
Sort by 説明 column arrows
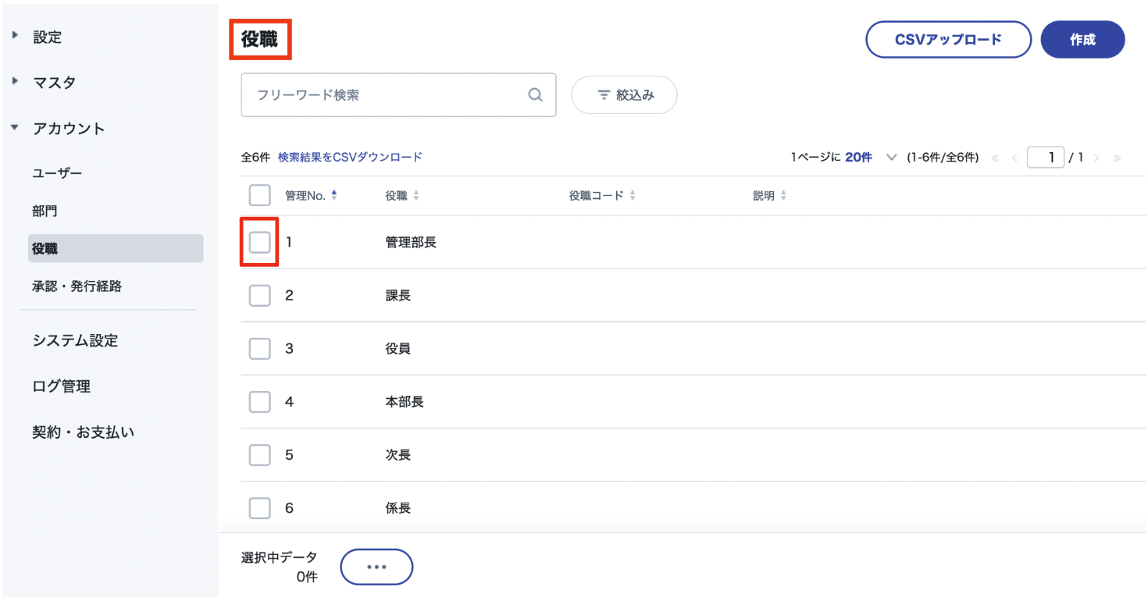[x=783, y=196]
